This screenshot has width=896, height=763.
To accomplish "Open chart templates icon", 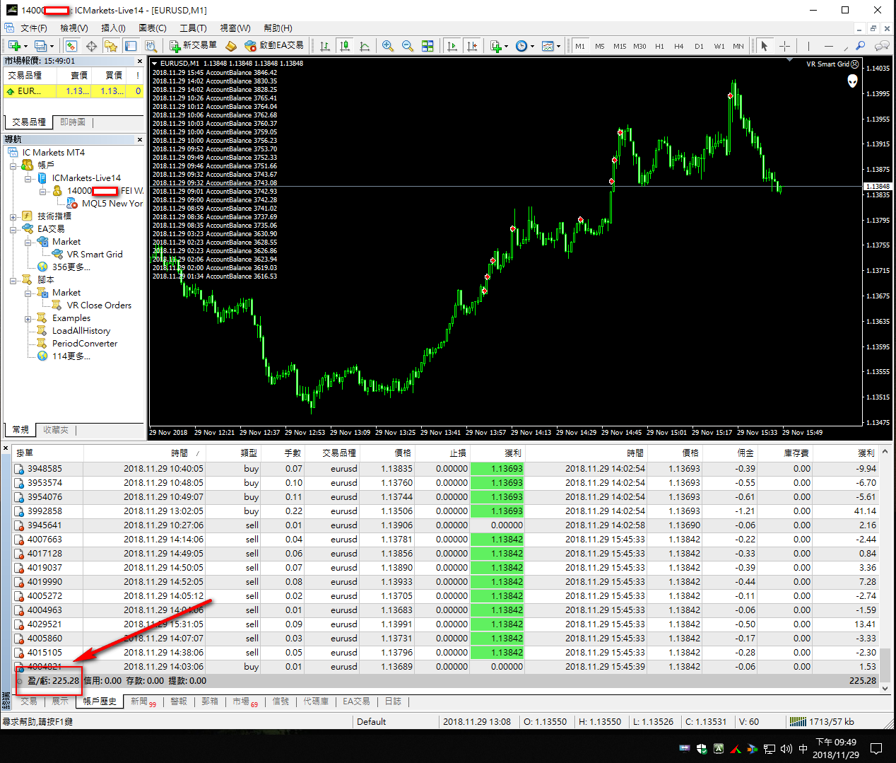I will point(548,46).
